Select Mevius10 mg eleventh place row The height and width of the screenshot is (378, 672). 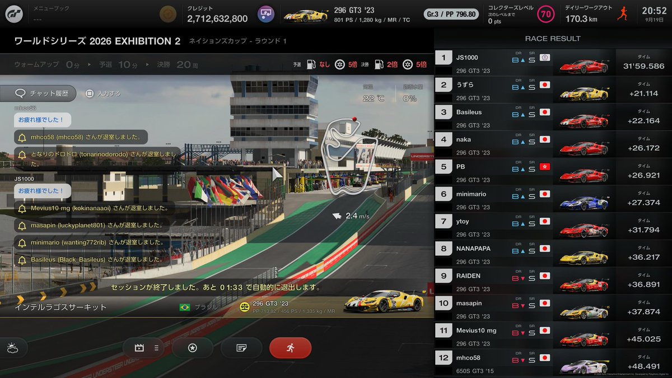[553, 335]
